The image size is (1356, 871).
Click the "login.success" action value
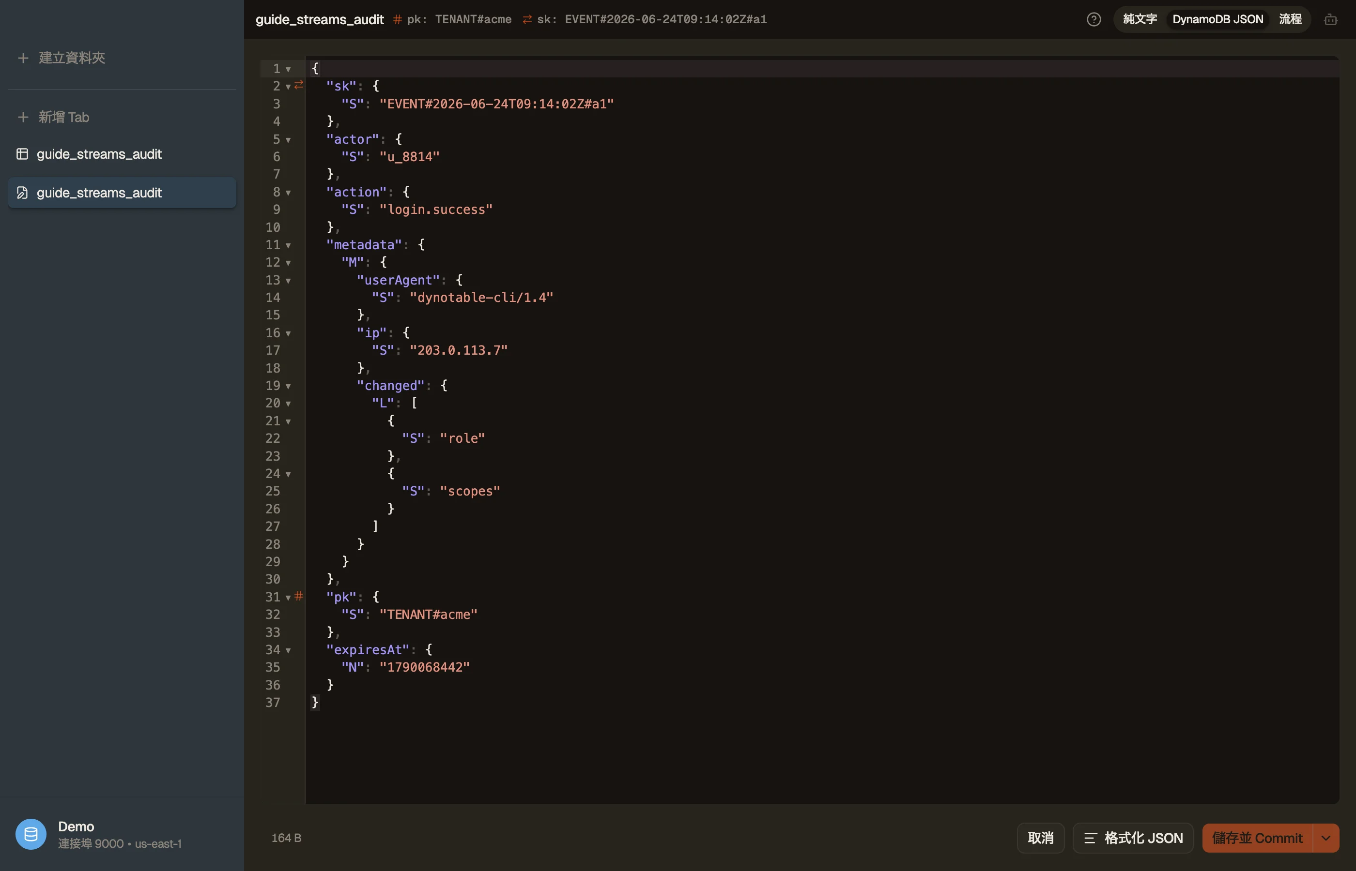tap(436, 210)
